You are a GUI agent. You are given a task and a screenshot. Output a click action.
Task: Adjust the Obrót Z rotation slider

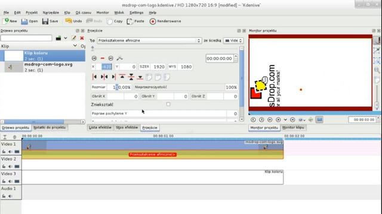tap(214, 96)
